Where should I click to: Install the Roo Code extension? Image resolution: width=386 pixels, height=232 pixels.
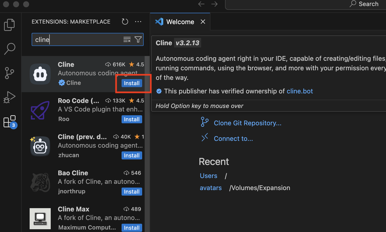(132, 119)
